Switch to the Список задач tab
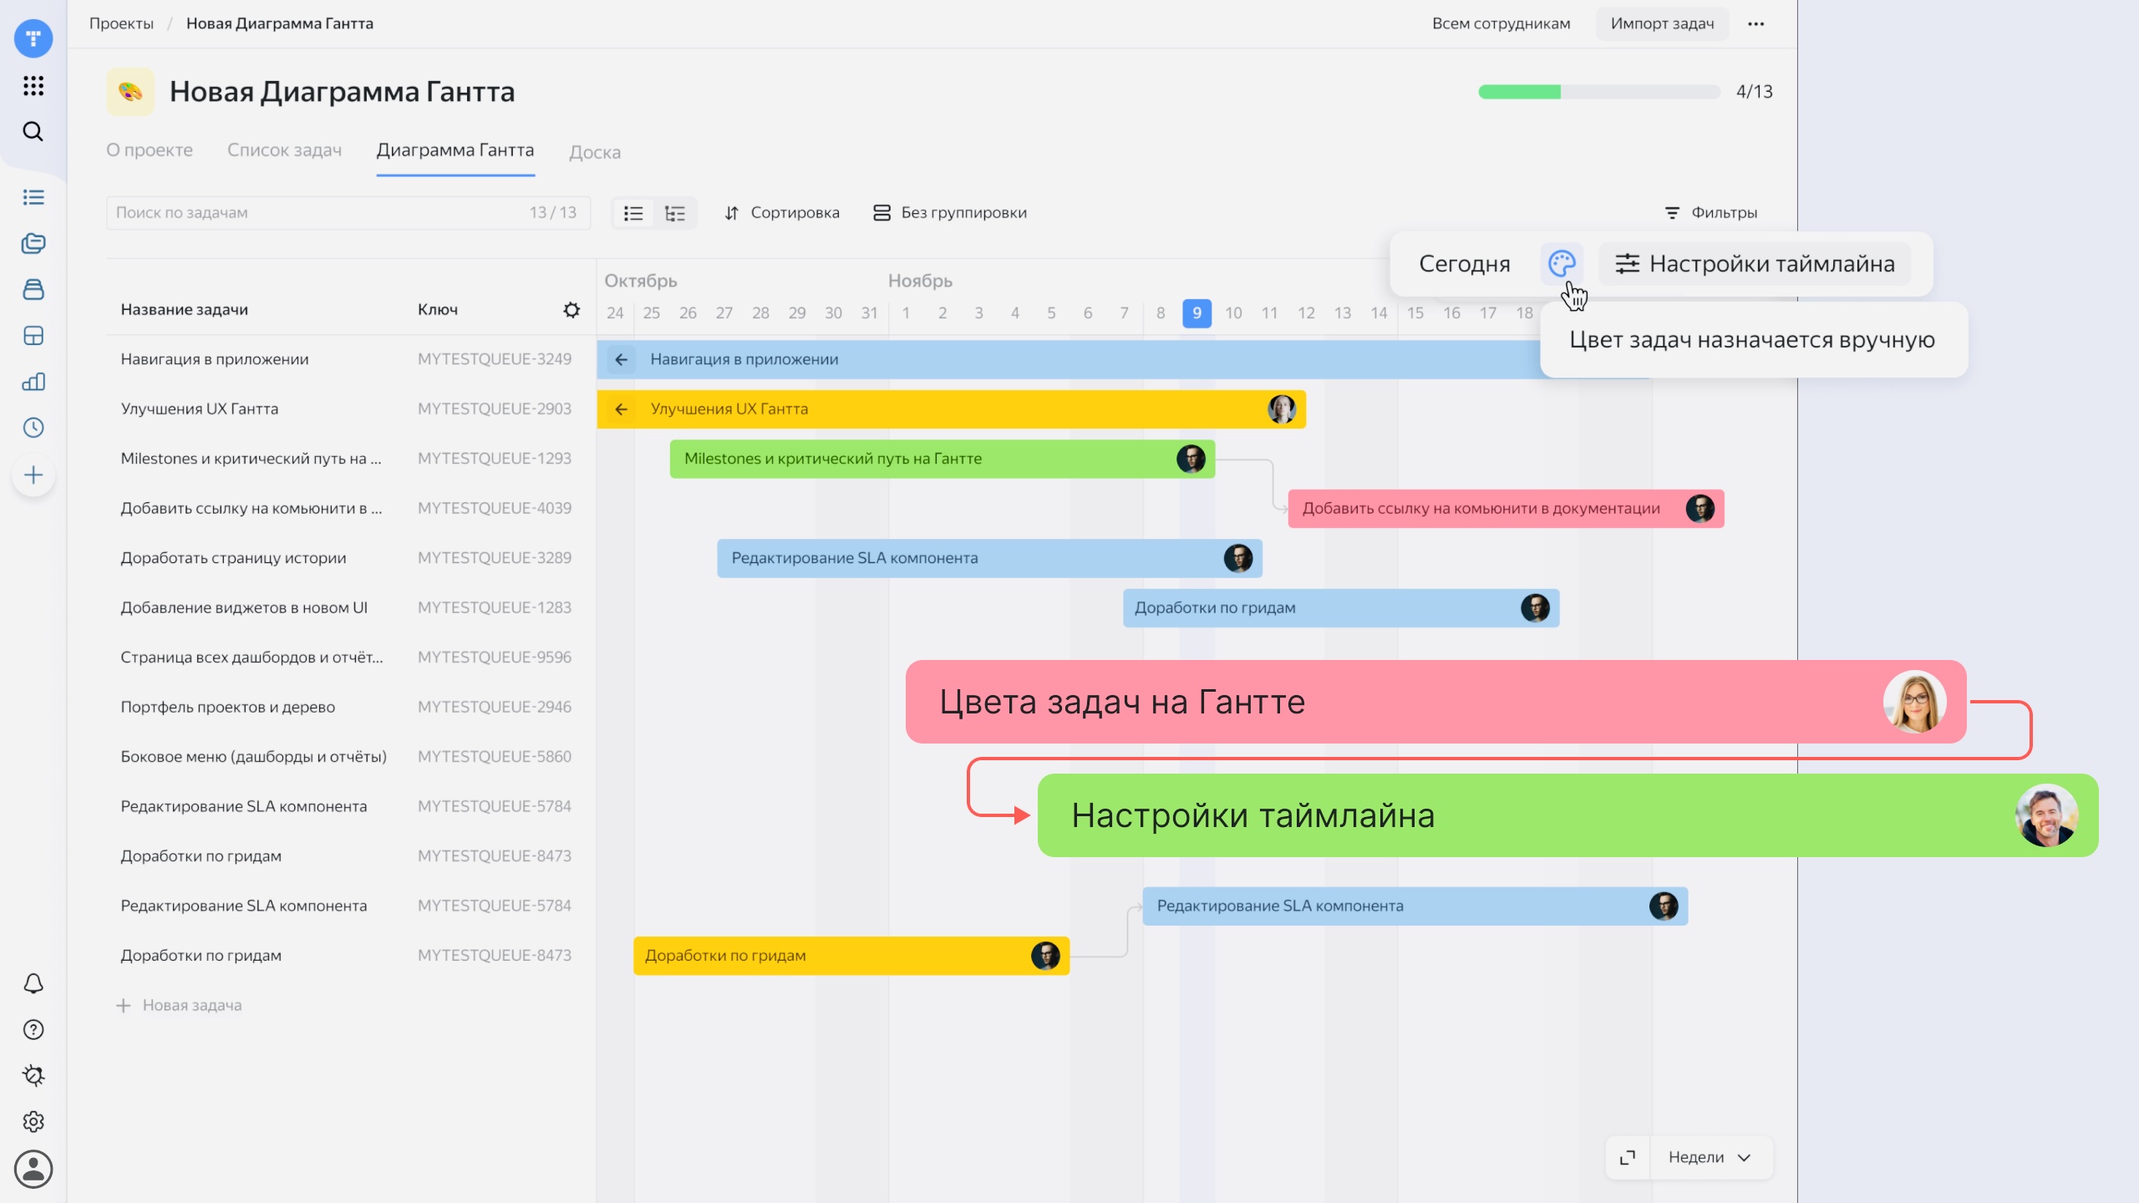The height and width of the screenshot is (1203, 2139). click(x=284, y=150)
